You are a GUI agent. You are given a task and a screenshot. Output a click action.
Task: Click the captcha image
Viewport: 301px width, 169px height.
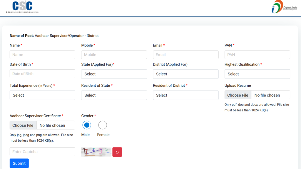click(96, 152)
